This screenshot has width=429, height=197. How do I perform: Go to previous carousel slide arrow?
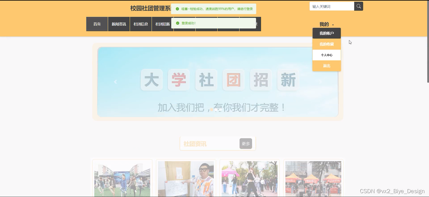pyautogui.click(x=115, y=82)
